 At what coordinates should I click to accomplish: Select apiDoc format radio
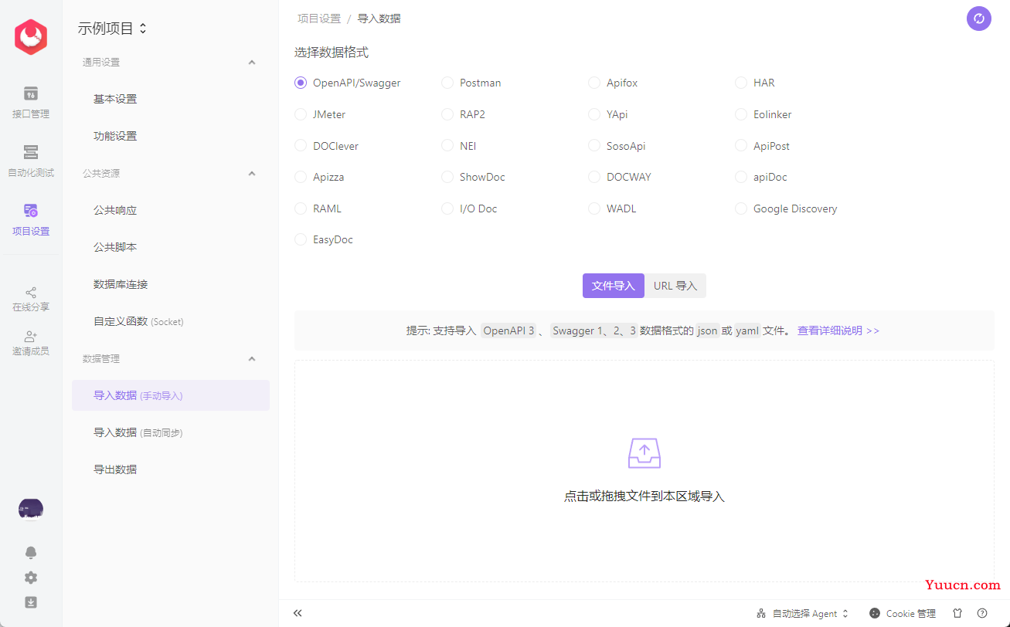[x=741, y=177]
